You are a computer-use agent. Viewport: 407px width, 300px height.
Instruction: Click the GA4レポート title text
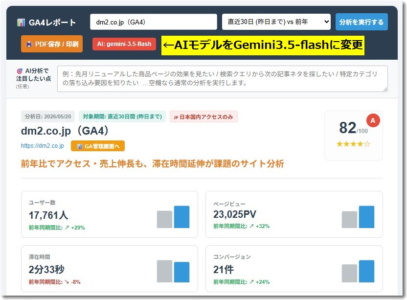pos(52,23)
